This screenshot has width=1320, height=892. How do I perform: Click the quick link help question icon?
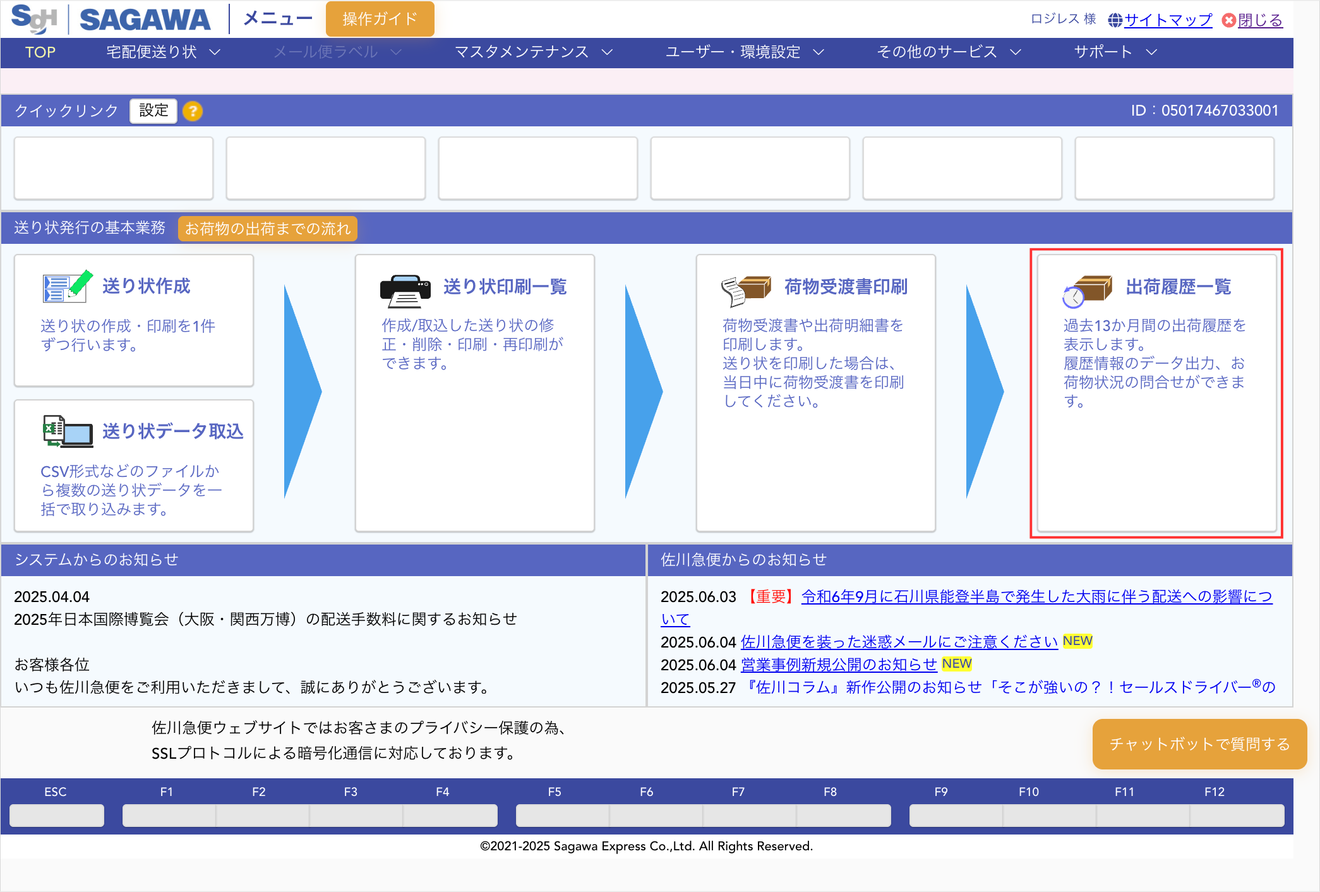click(x=193, y=111)
